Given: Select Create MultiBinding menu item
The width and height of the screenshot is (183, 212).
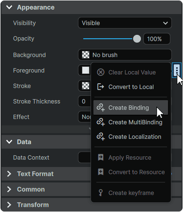Looking at the screenshot, I should click(x=131, y=122).
